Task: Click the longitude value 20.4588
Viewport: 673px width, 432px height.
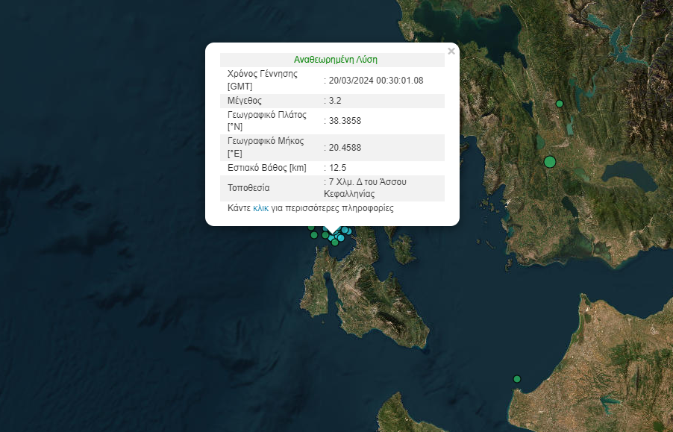Action: coord(345,147)
